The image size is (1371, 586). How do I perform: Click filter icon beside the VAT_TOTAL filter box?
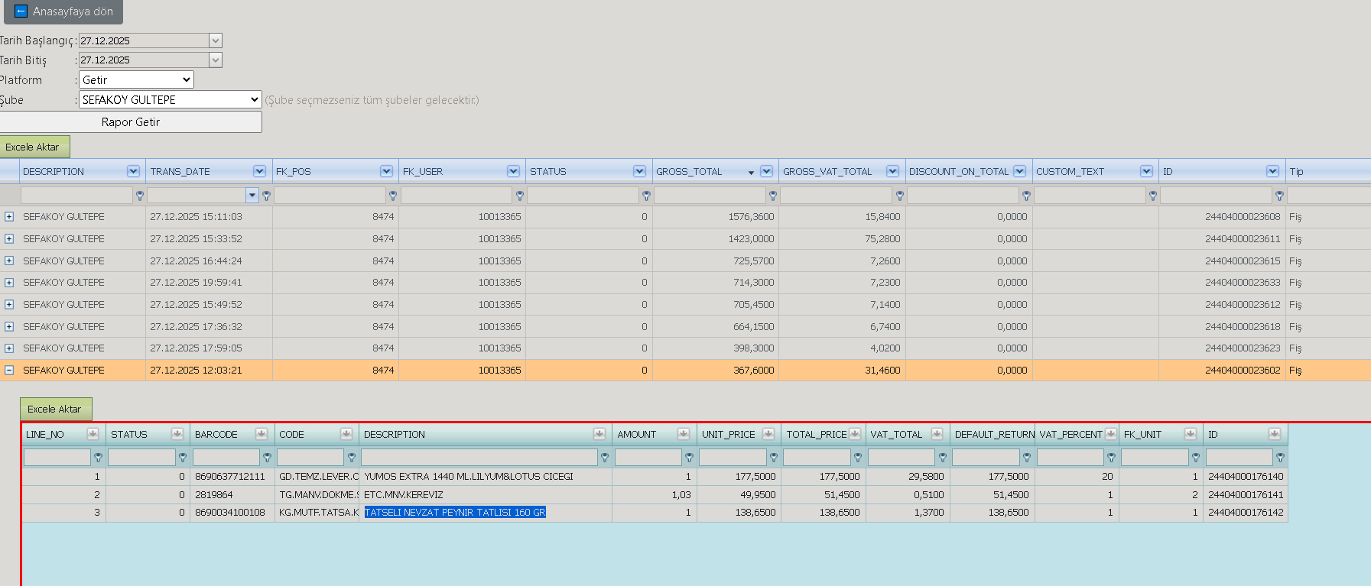click(x=942, y=458)
